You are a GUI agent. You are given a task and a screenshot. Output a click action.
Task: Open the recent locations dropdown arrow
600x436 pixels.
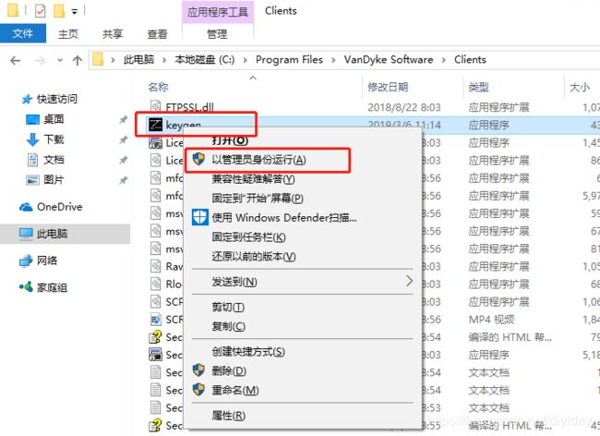pos(60,60)
